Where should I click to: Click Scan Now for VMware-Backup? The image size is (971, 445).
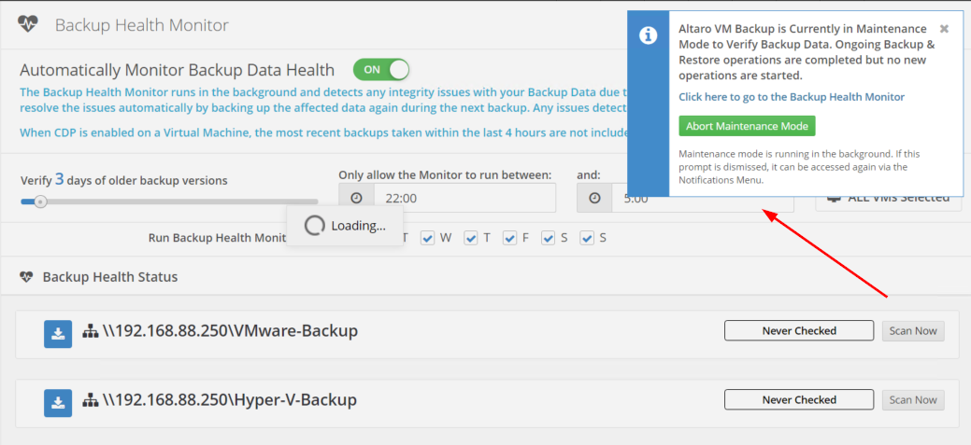tap(913, 330)
